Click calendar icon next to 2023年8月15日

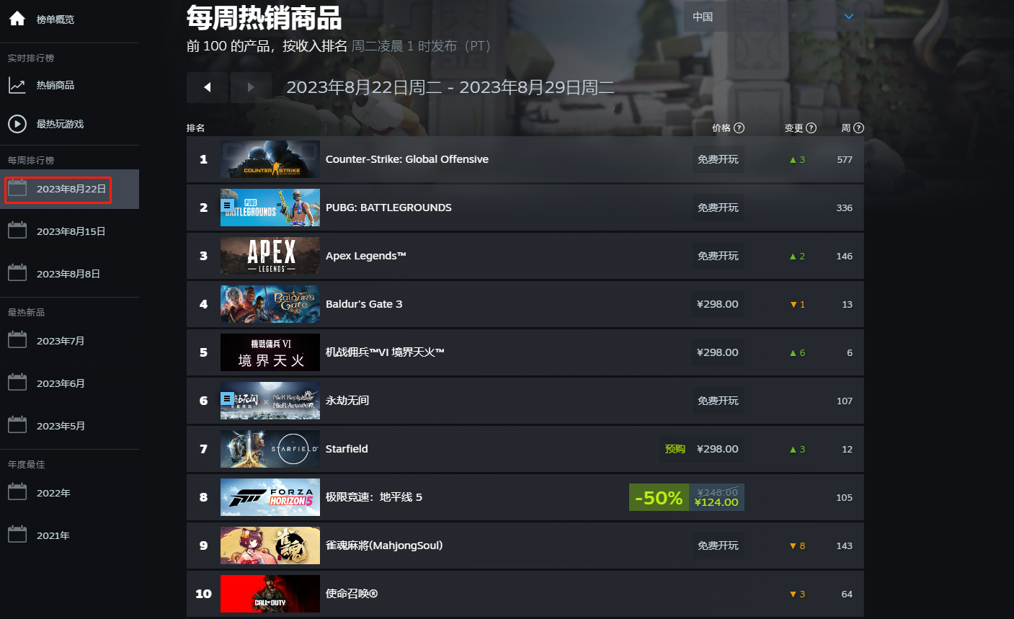click(17, 231)
